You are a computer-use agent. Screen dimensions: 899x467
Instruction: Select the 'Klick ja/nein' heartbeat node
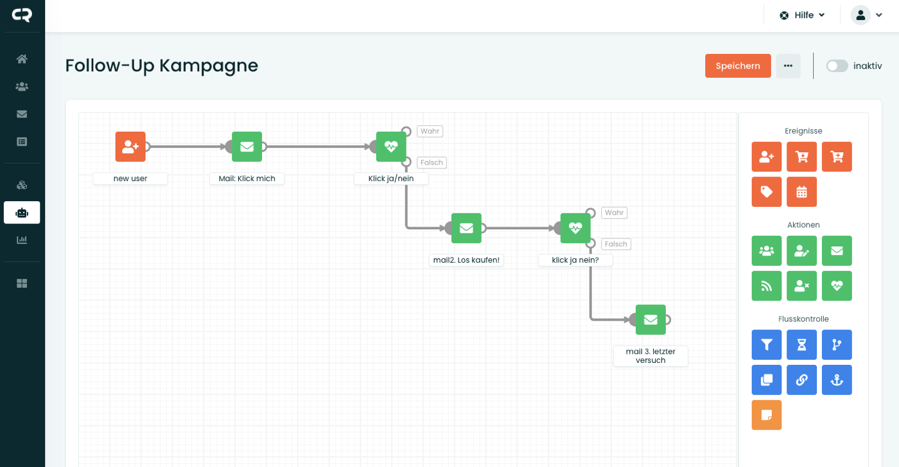click(391, 146)
